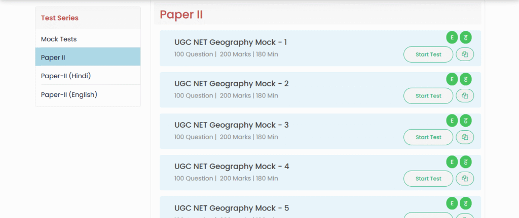Select Paper II sidebar item
The height and width of the screenshot is (218, 519).
pyautogui.click(x=88, y=57)
